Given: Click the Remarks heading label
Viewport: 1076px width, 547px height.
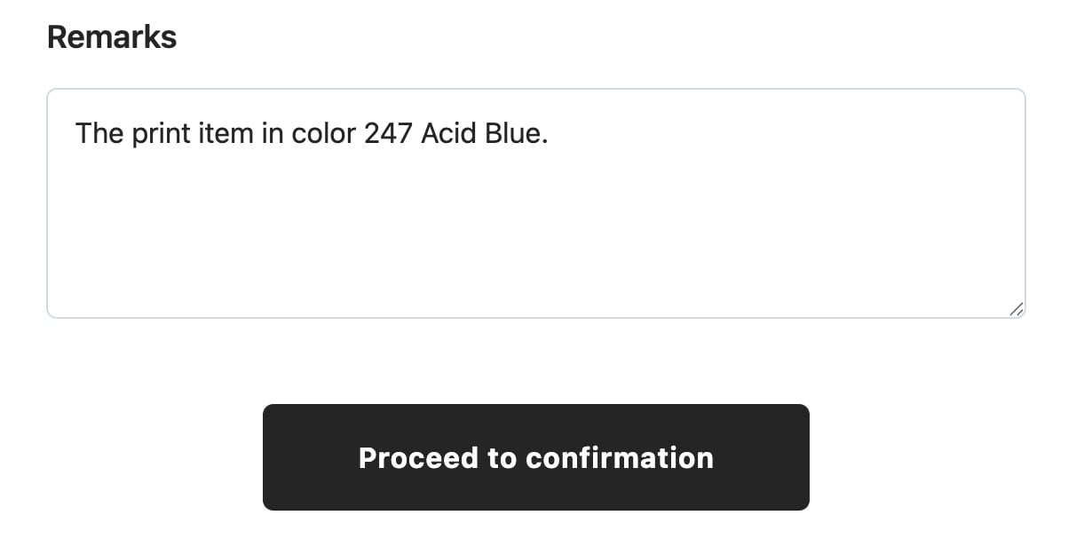Looking at the screenshot, I should pos(112,37).
